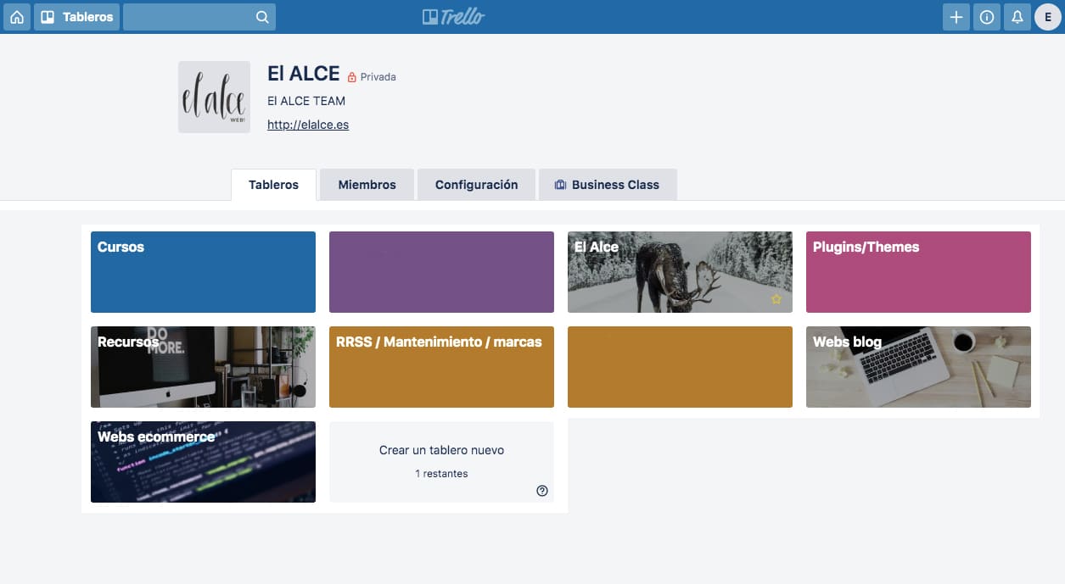The width and height of the screenshot is (1065, 584).
Task: Open the untitled purple board
Action: point(441,272)
